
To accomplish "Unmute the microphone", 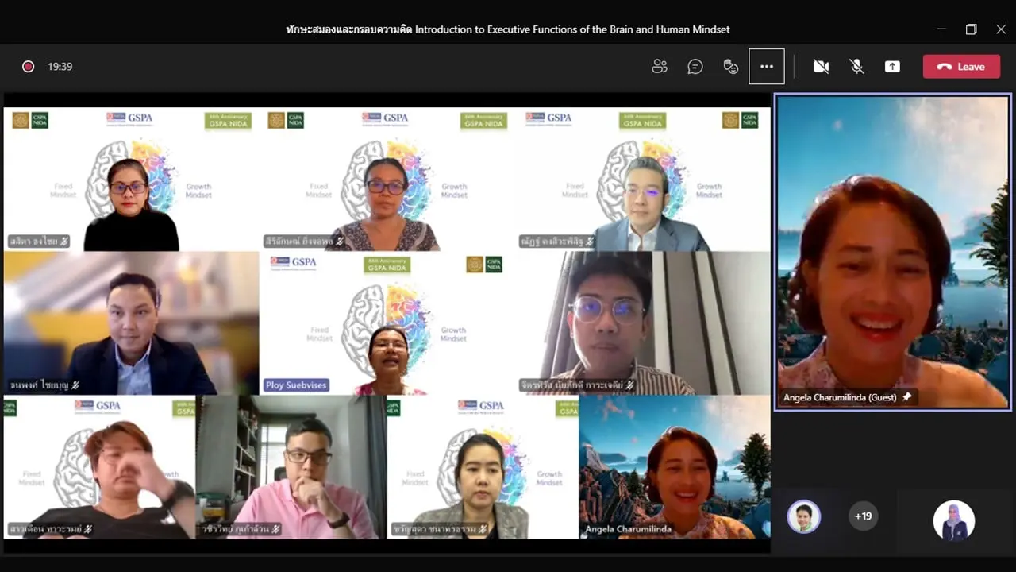I will (856, 67).
